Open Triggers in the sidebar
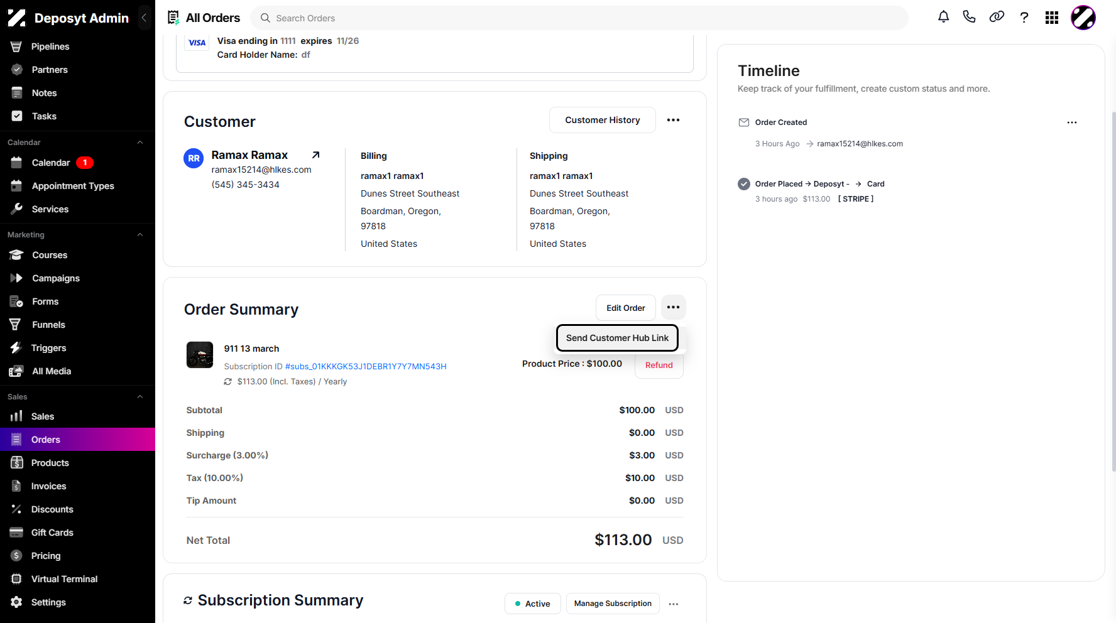The height and width of the screenshot is (623, 1116). (x=77, y=348)
